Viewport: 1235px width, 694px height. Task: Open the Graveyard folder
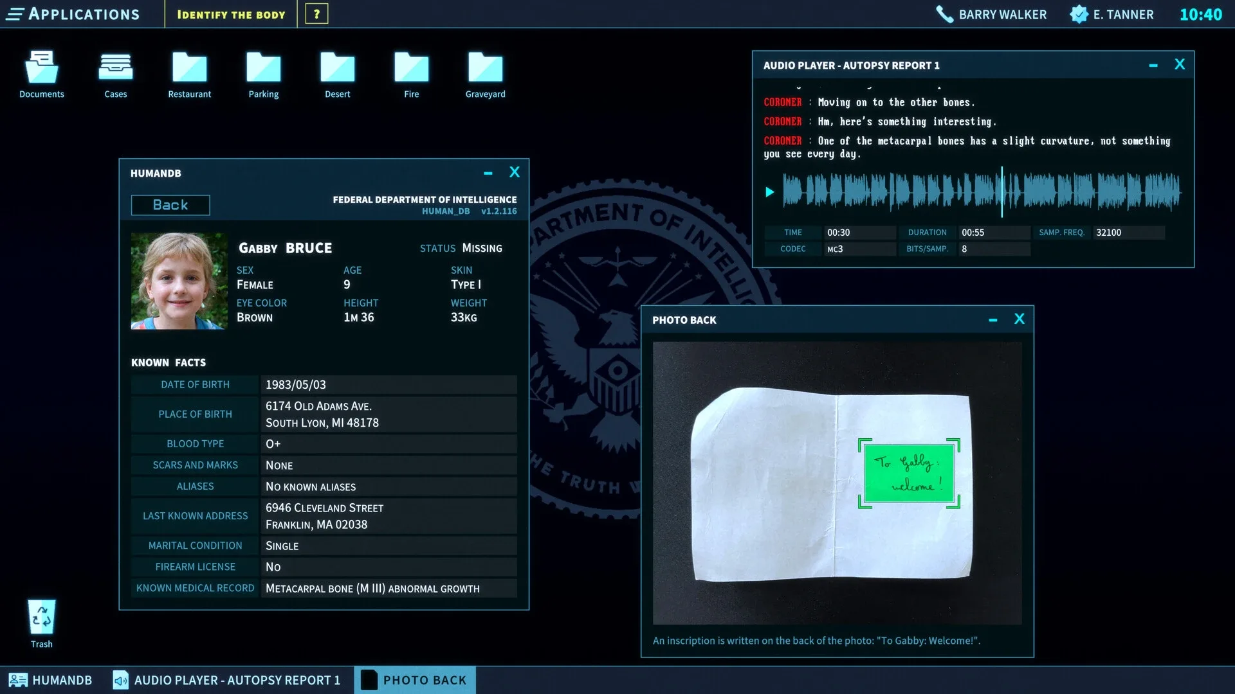click(486, 68)
